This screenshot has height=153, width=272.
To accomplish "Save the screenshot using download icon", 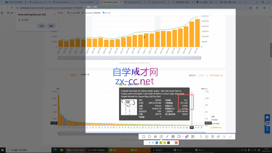I will click(x=207, y=136).
